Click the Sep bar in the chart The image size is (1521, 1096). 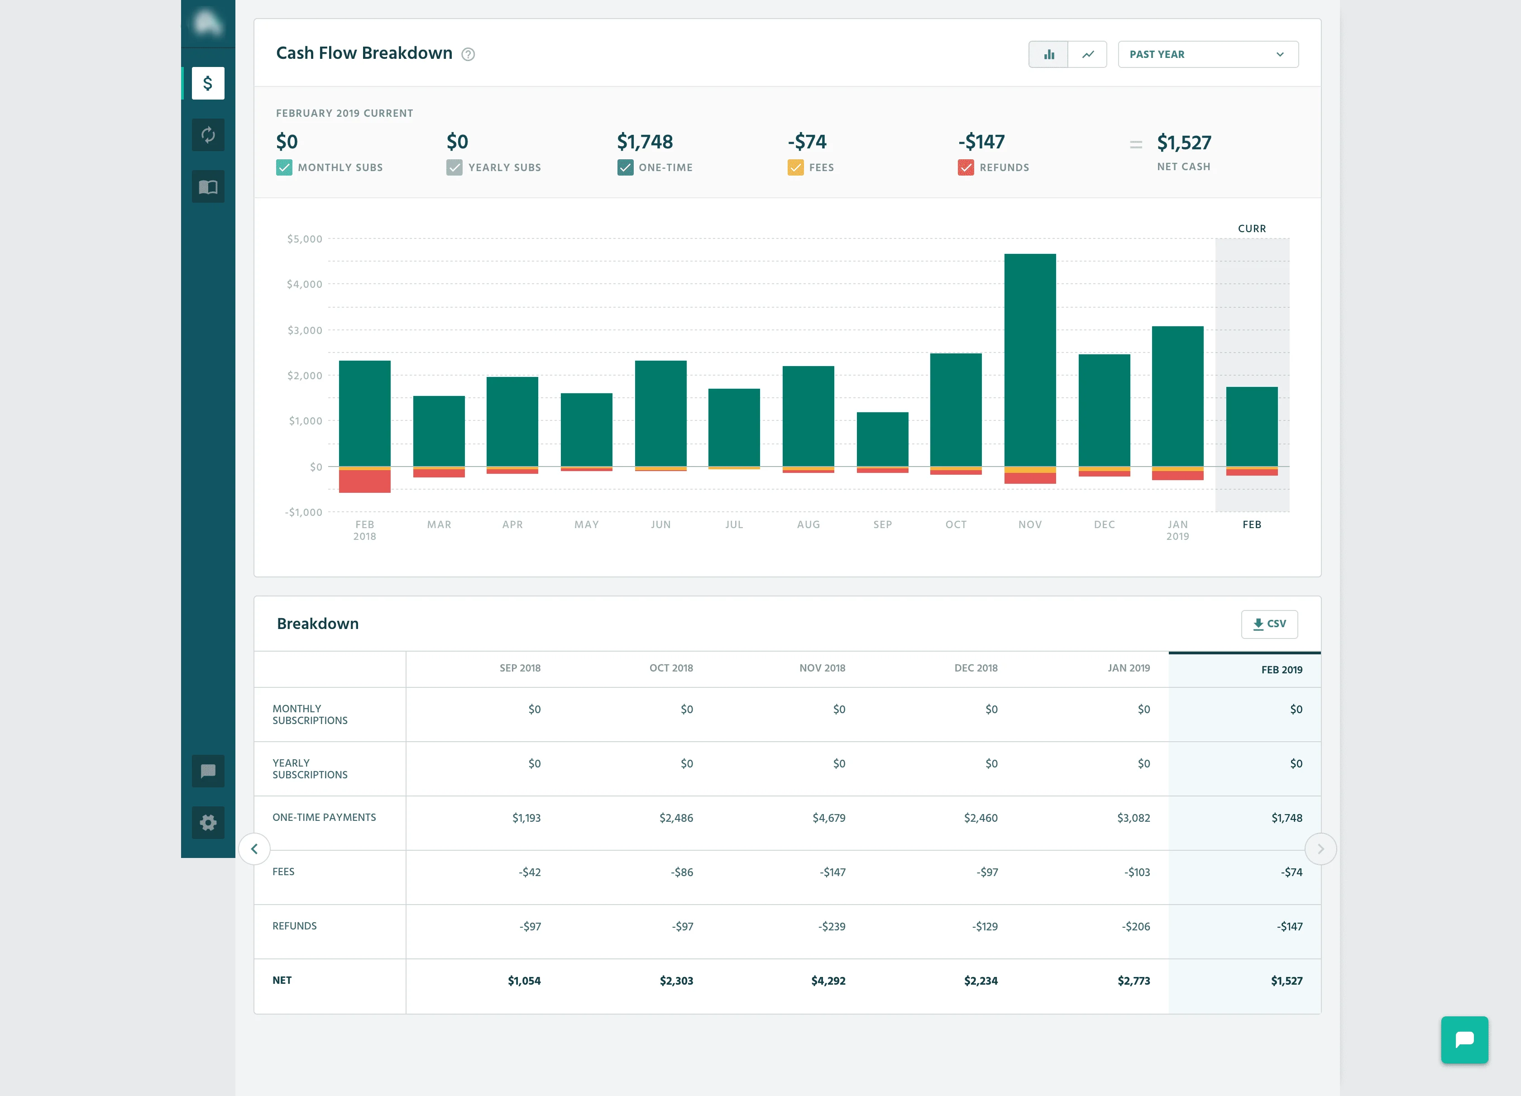(x=883, y=439)
